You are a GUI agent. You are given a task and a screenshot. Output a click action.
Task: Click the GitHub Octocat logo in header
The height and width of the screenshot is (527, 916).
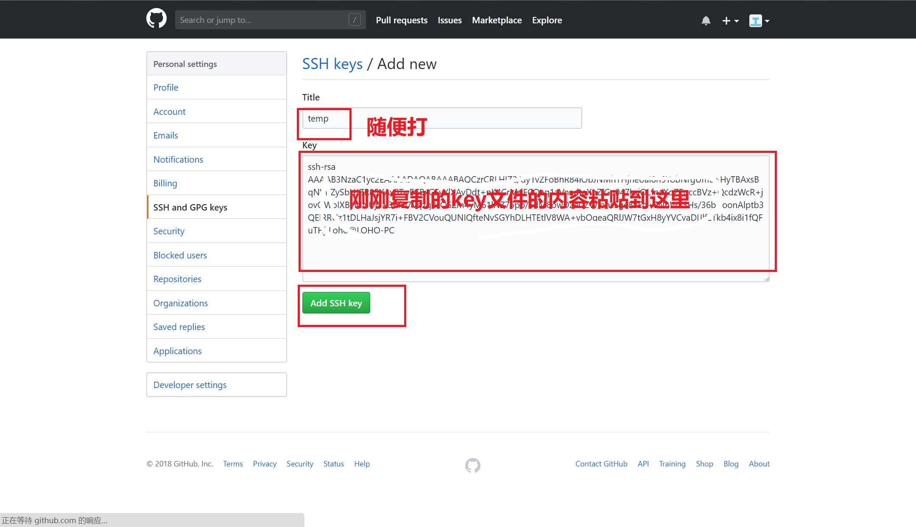(156, 19)
